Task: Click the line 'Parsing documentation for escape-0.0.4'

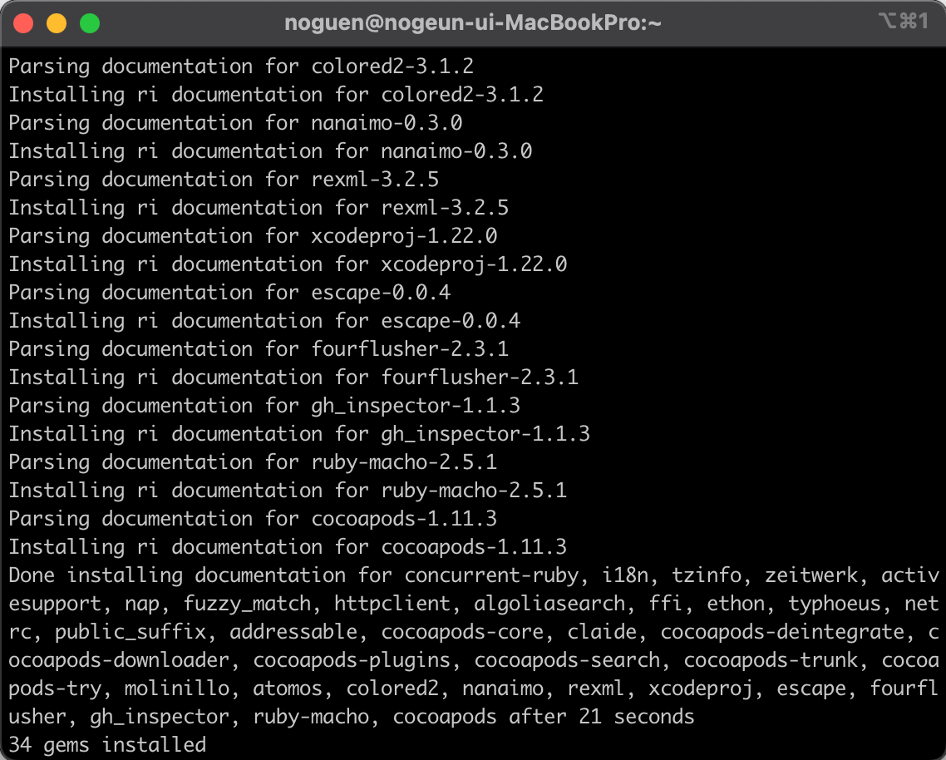Action: [x=230, y=293]
